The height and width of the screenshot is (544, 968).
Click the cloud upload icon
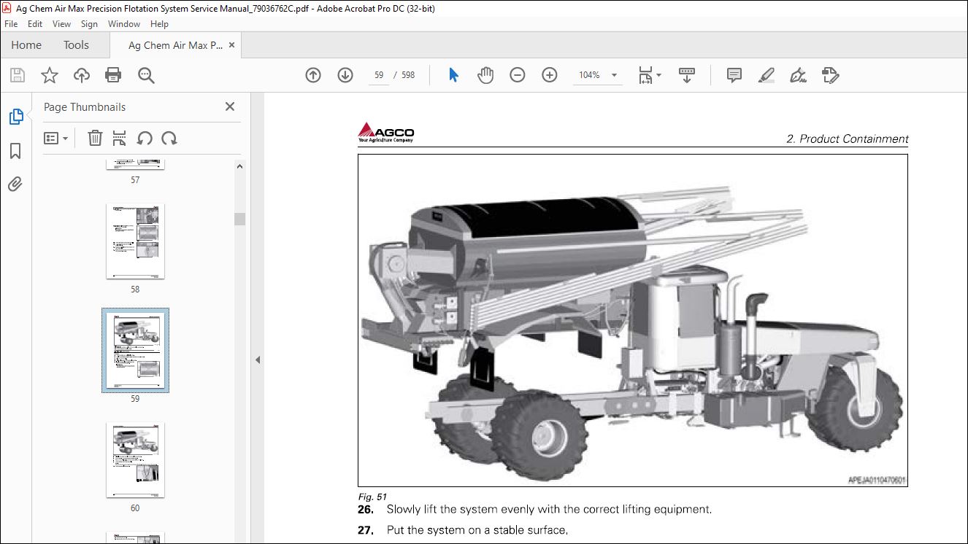coord(81,75)
